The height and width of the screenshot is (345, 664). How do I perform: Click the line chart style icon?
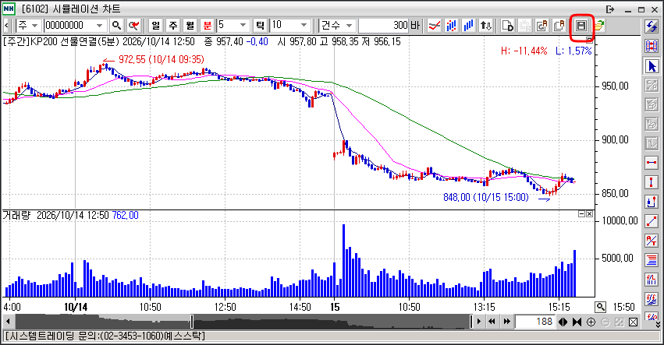434,26
